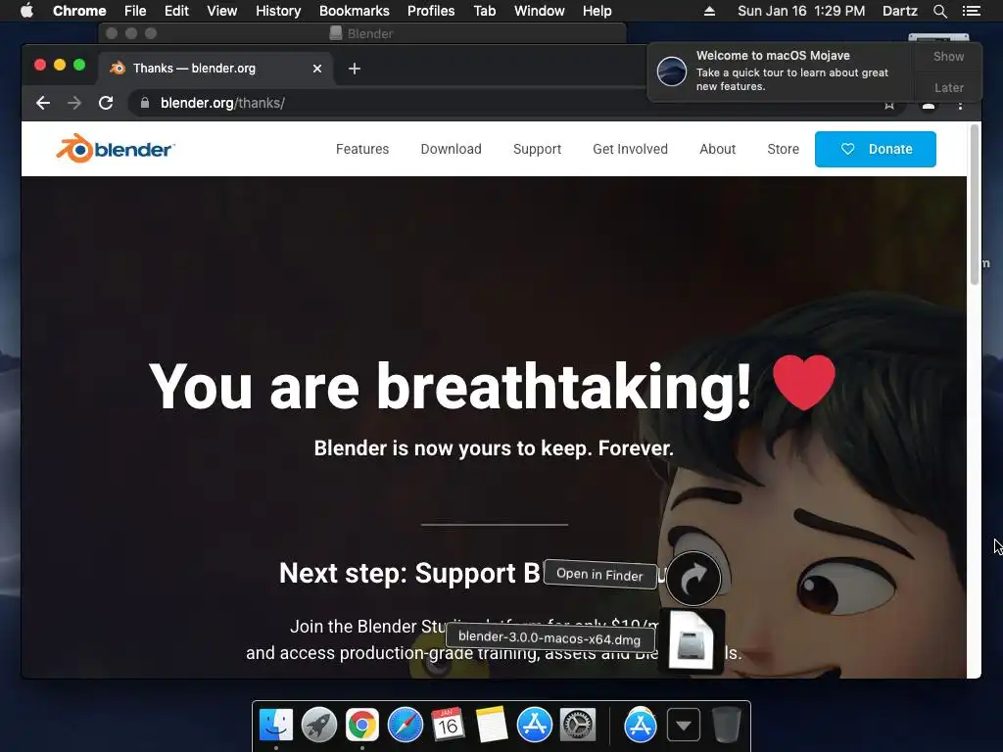This screenshot has height=752, width=1003.
Task: Click the Blender window title bar behind Chrome
Action: (362, 33)
